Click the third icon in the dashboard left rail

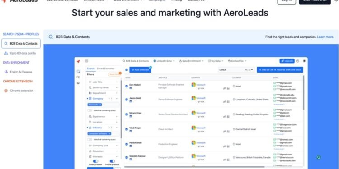[x=78, y=83]
